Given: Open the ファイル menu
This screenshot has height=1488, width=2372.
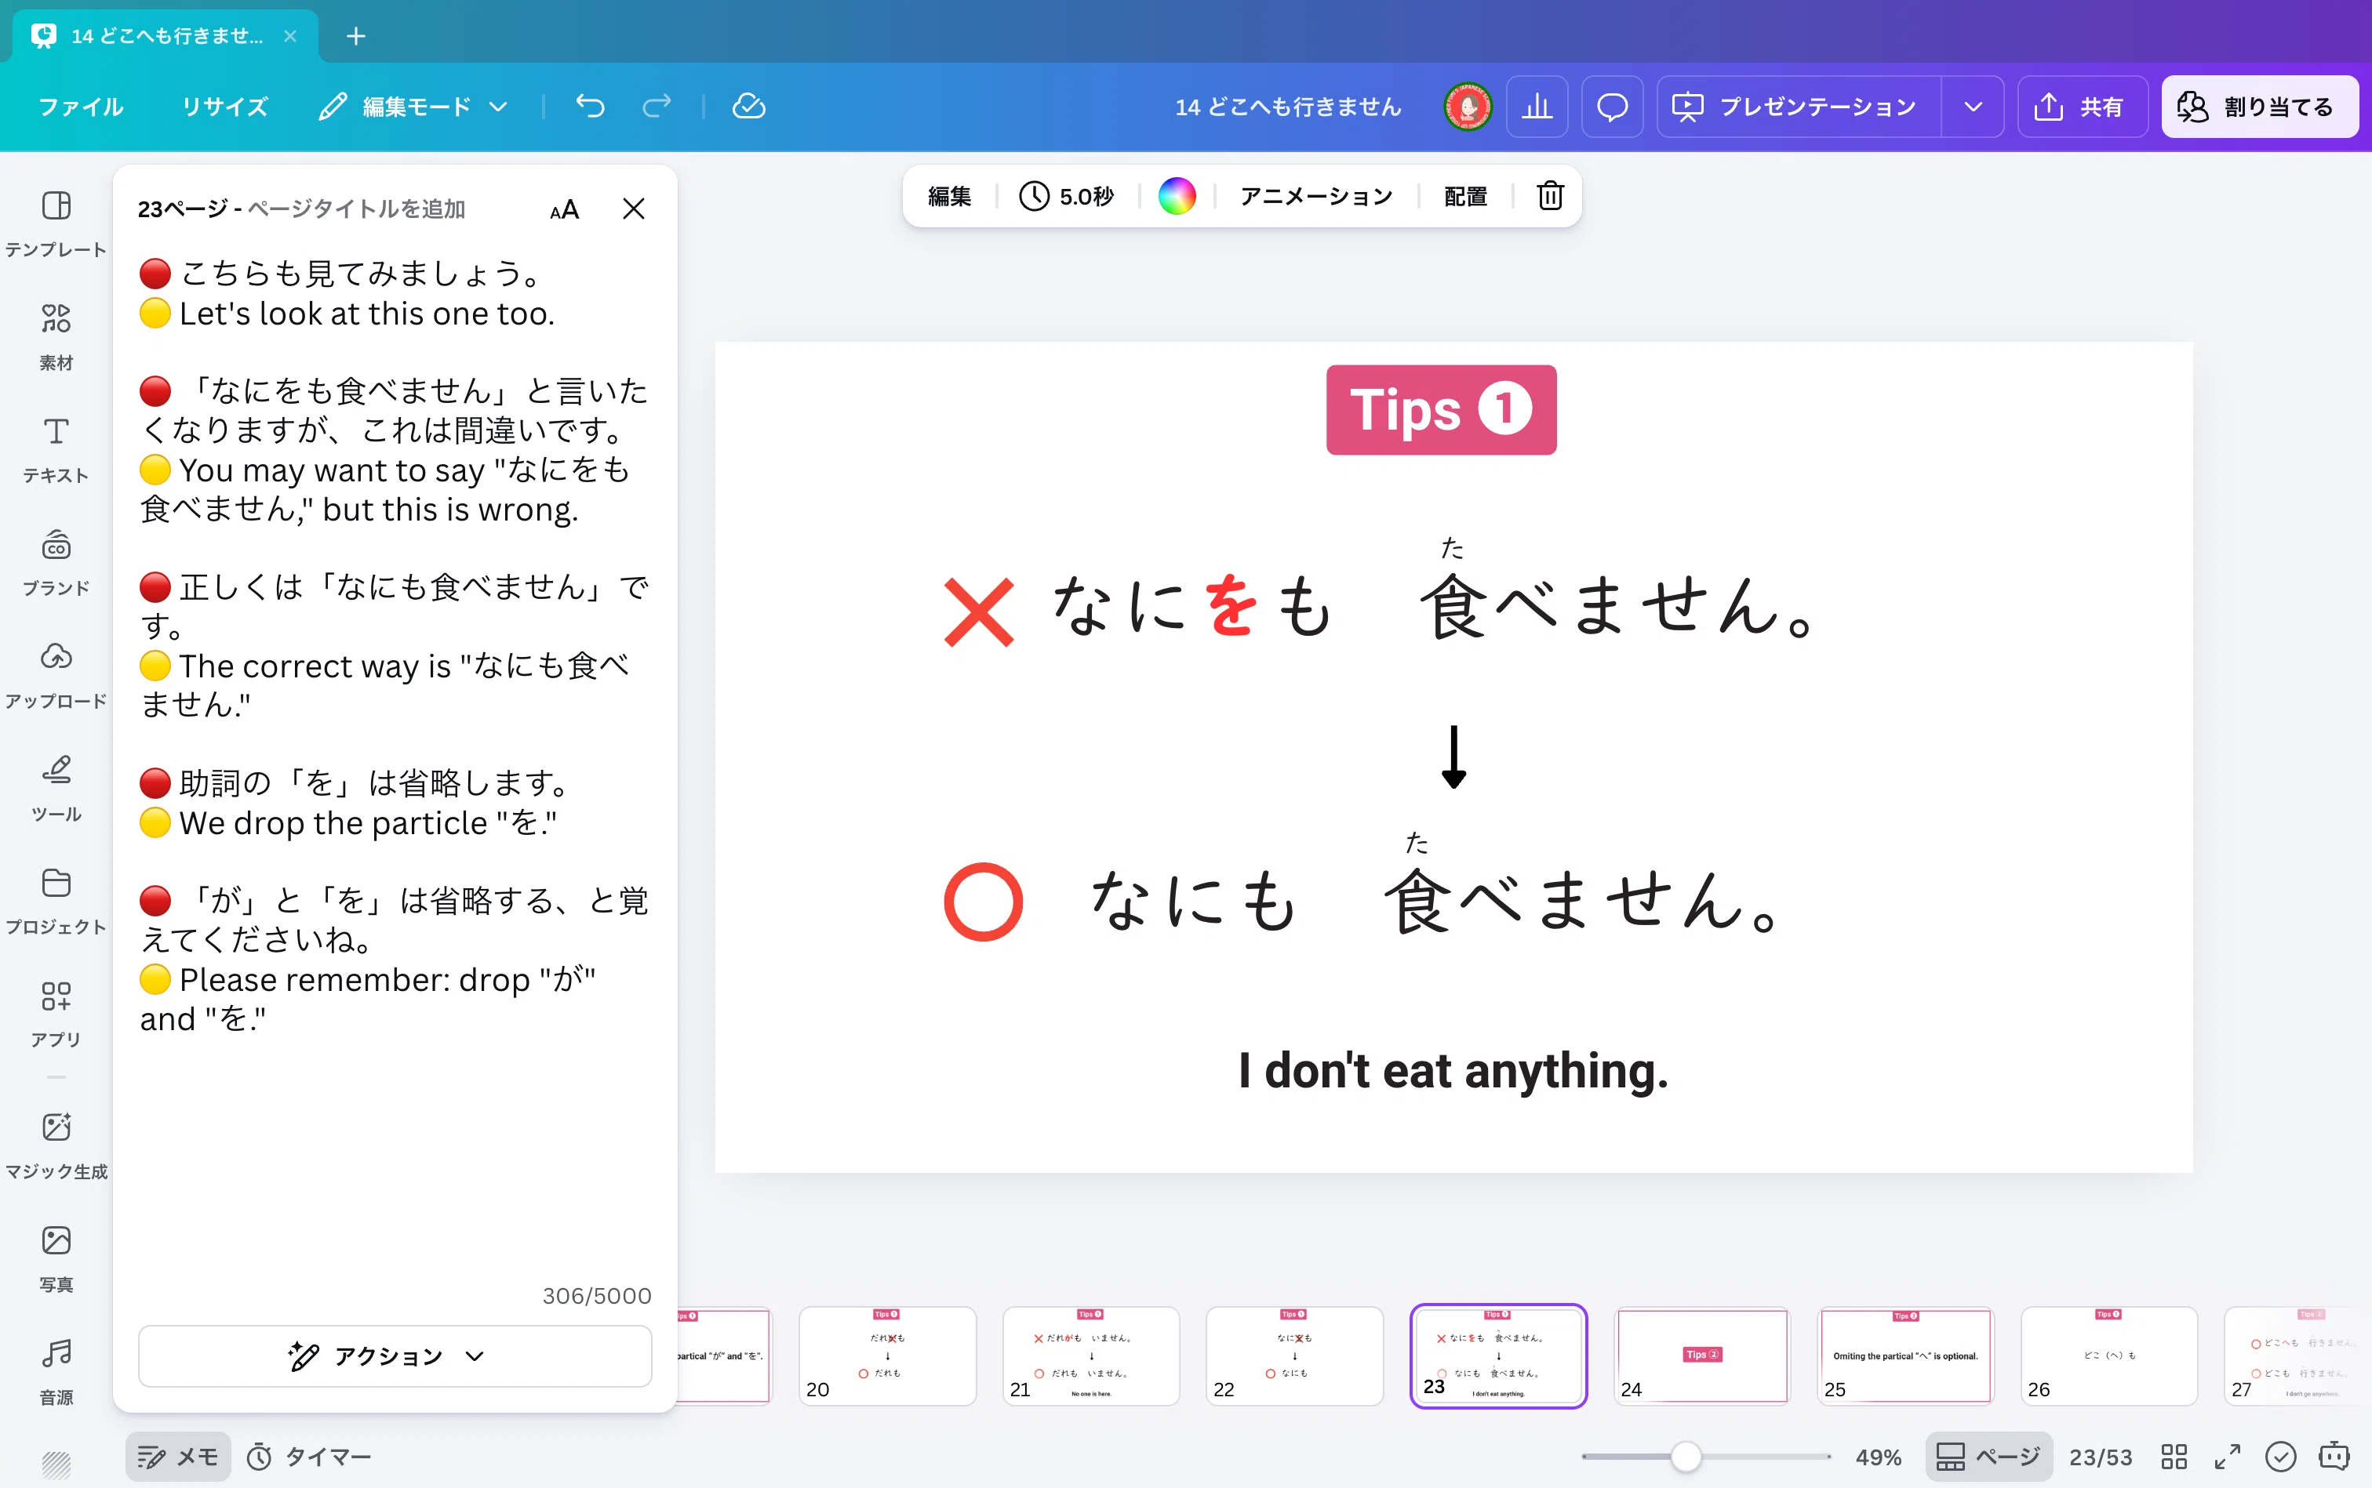Looking at the screenshot, I should 81,107.
